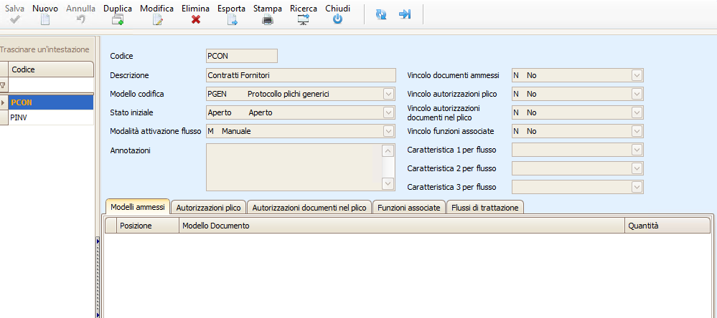Open the Stato iniziale dropdown
717x318 pixels.
click(388, 112)
